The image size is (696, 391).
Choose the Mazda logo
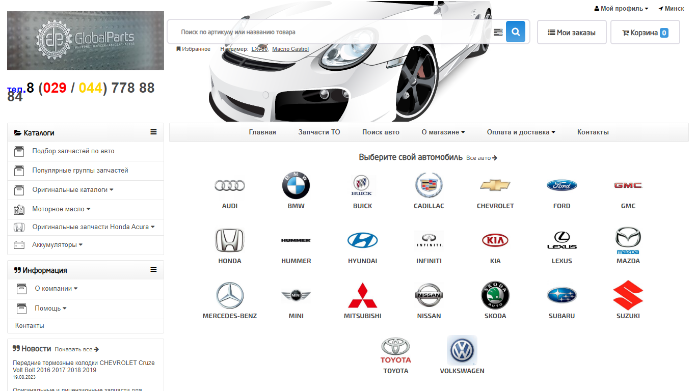click(x=628, y=240)
